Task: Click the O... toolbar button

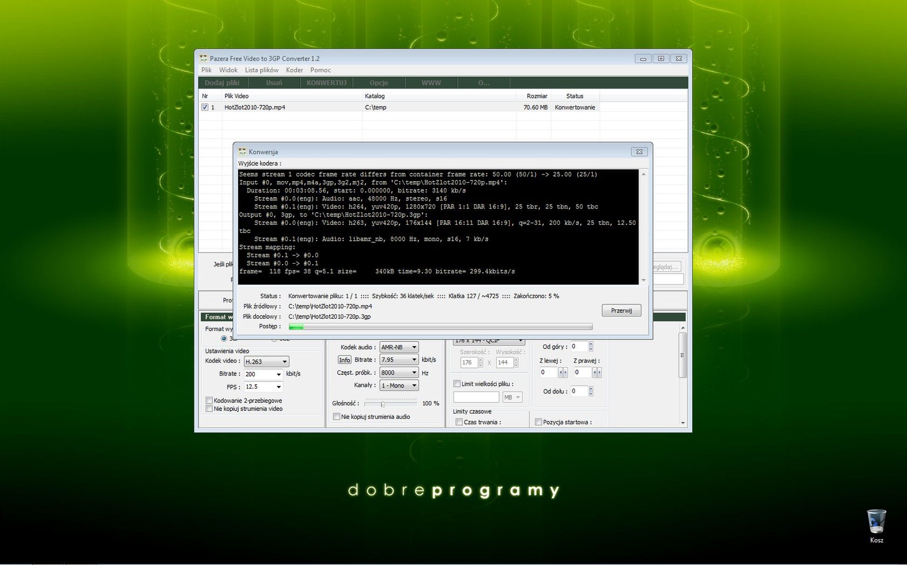Action: pos(484,82)
